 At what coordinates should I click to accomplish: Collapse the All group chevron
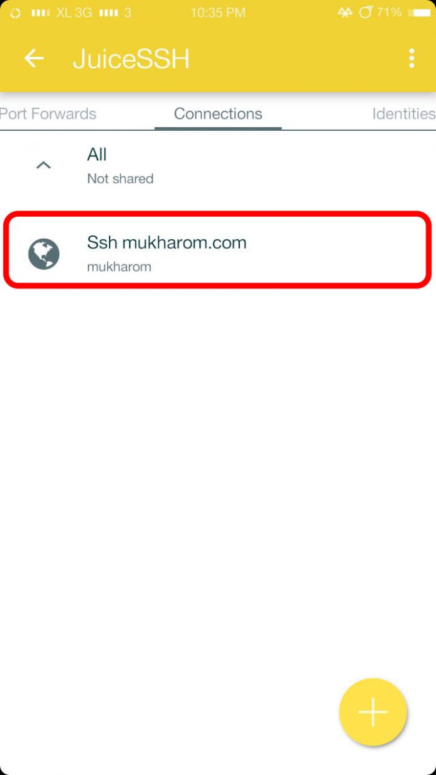point(43,165)
